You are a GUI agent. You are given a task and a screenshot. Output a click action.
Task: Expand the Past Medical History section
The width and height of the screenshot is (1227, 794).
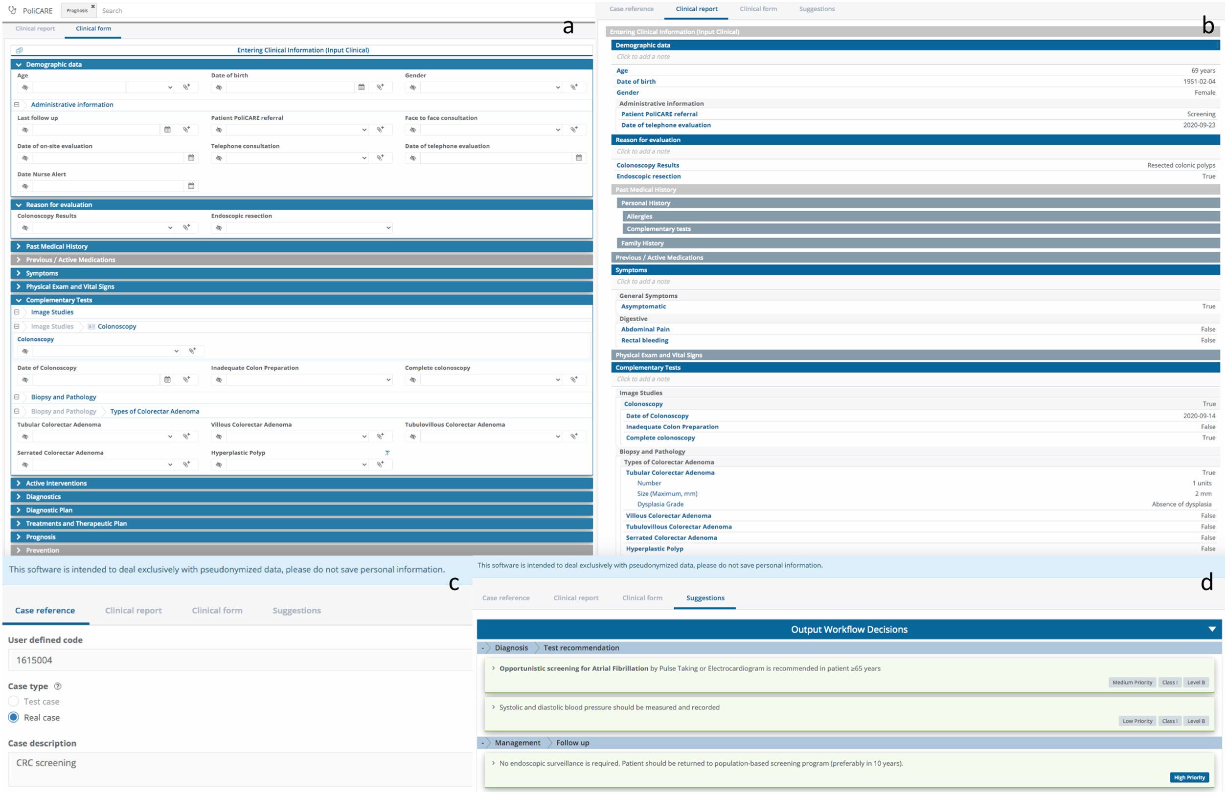19,246
